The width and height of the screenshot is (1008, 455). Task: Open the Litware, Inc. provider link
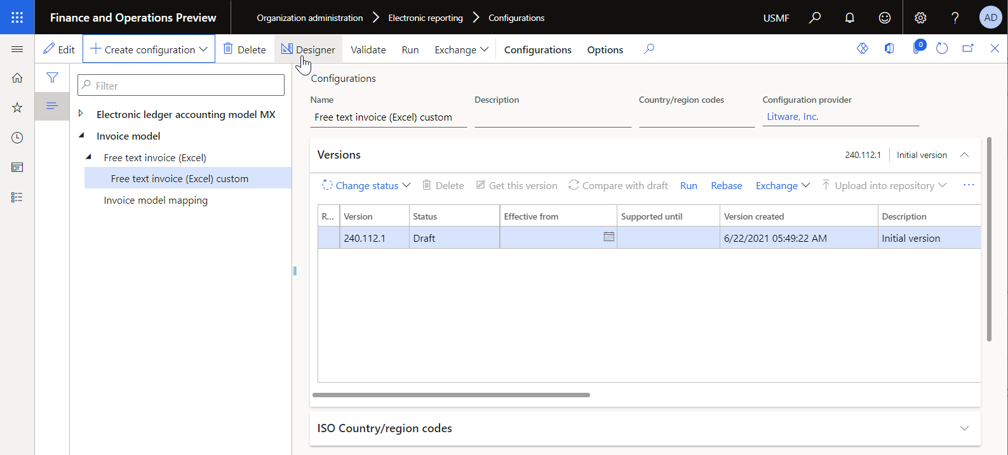tap(793, 116)
